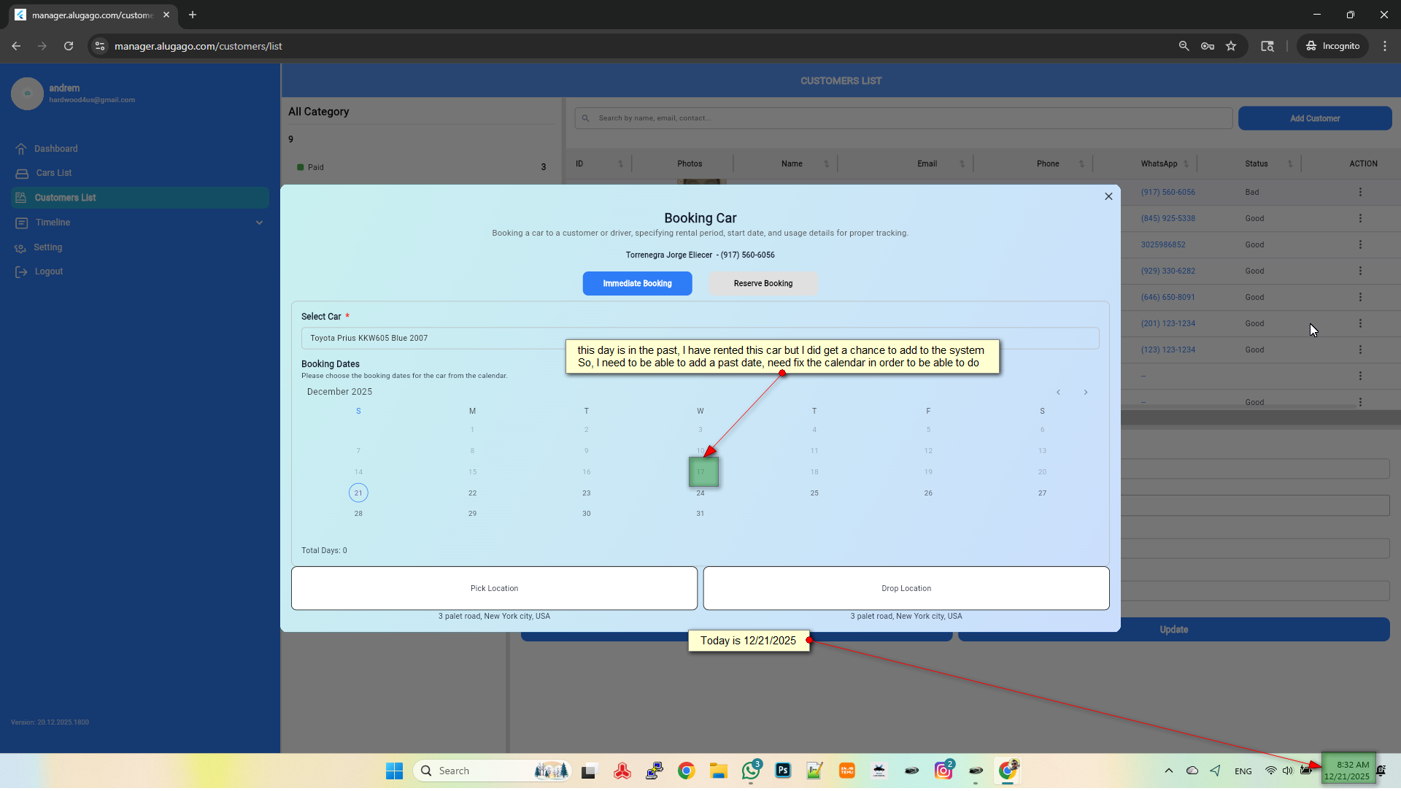
Task: Select December 22 on the calendar
Action: click(x=472, y=493)
